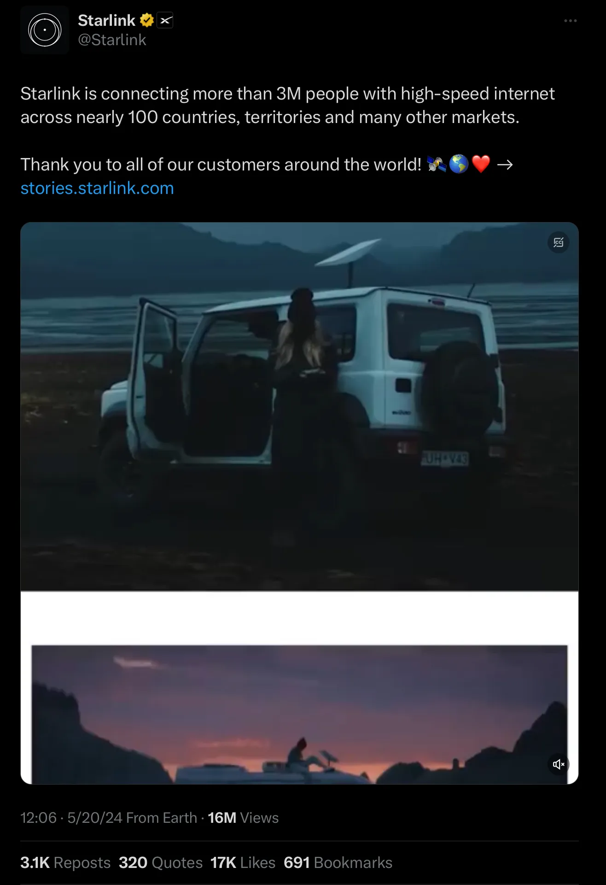Toggle video captions icon on the video
Screen dimensions: 606x885
coord(559,242)
